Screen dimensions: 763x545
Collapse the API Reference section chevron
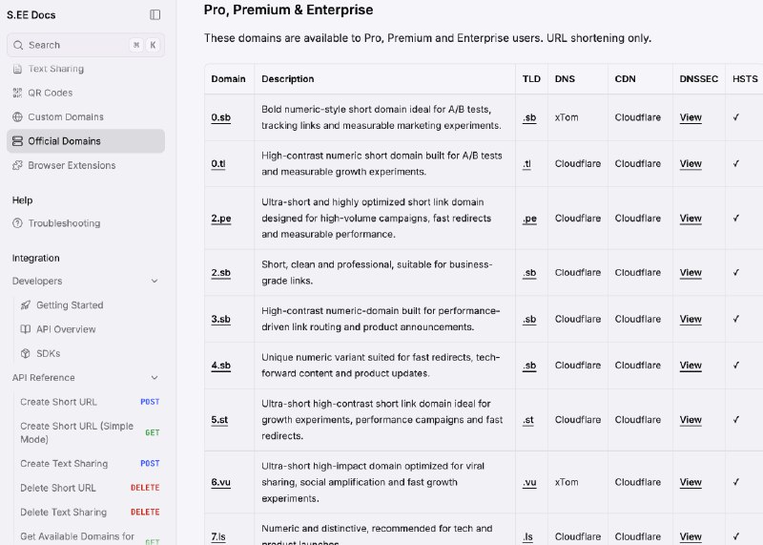pos(155,378)
